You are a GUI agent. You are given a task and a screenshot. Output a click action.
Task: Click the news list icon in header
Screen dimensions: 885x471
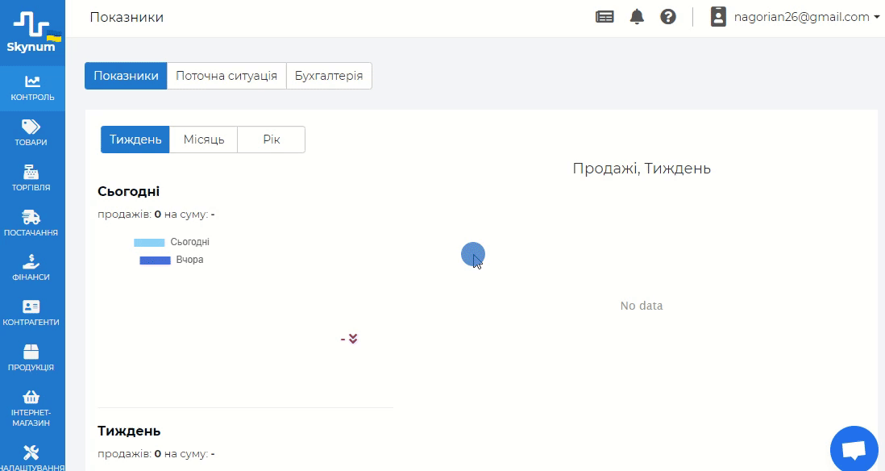point(605,17)
